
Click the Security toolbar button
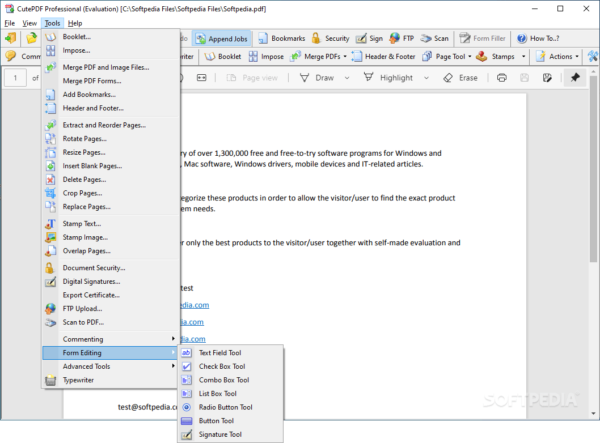[x=331, y=38]
